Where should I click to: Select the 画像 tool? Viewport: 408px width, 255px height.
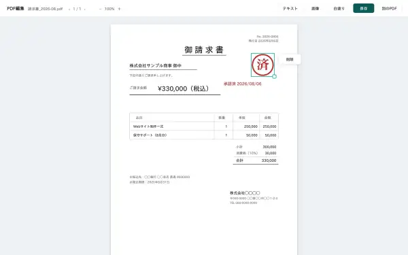click(315, 9)
